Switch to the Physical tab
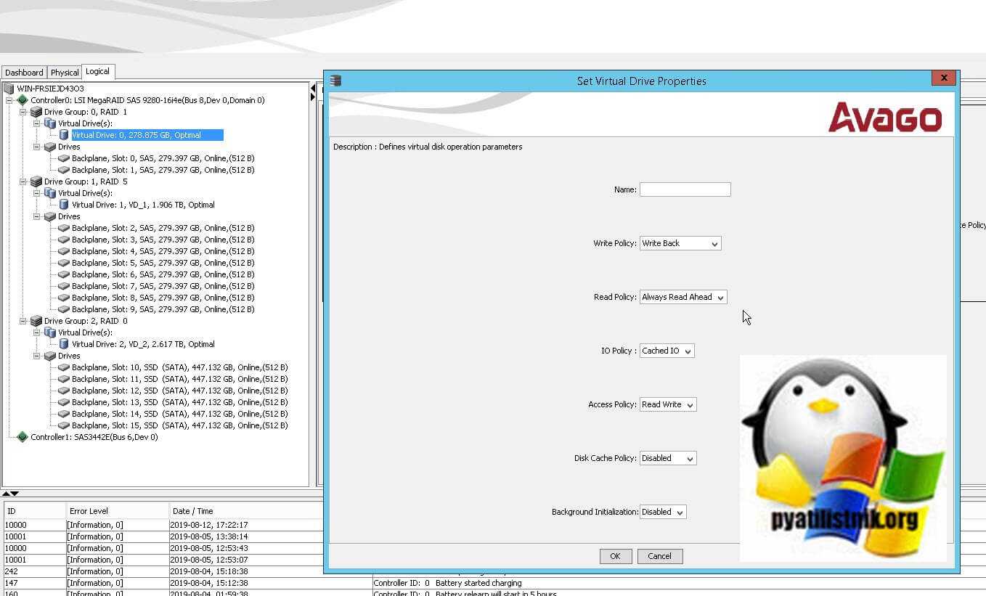986x596 pixels. tap(65, 73)
